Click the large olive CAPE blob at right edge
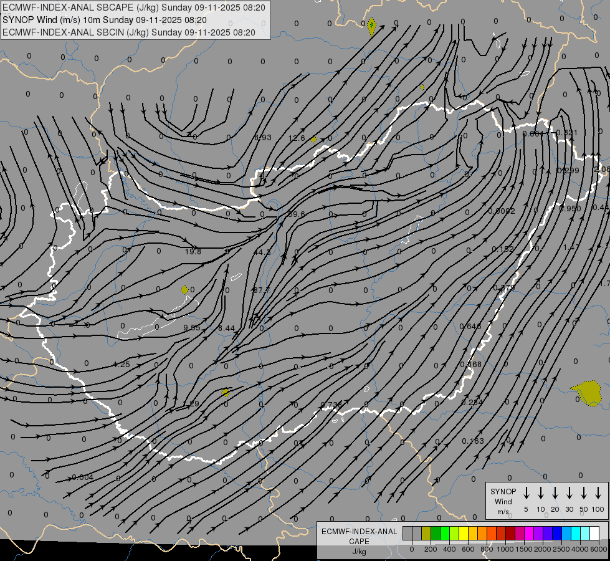The image size is (610, 561). click(587, 392)
